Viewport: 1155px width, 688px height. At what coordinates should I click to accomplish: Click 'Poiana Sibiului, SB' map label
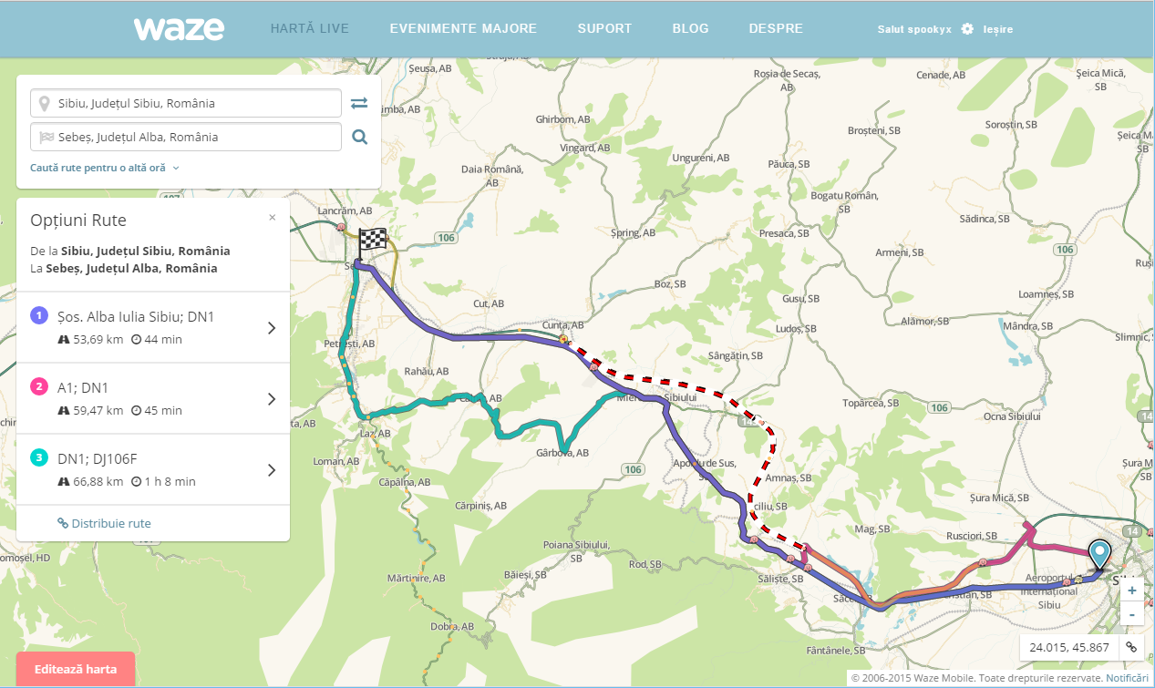click(576, 549)
